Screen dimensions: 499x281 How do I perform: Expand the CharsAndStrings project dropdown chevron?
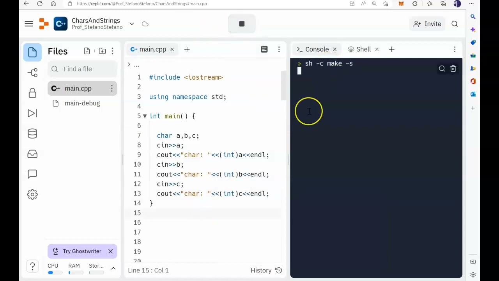(x=132, y=24)
